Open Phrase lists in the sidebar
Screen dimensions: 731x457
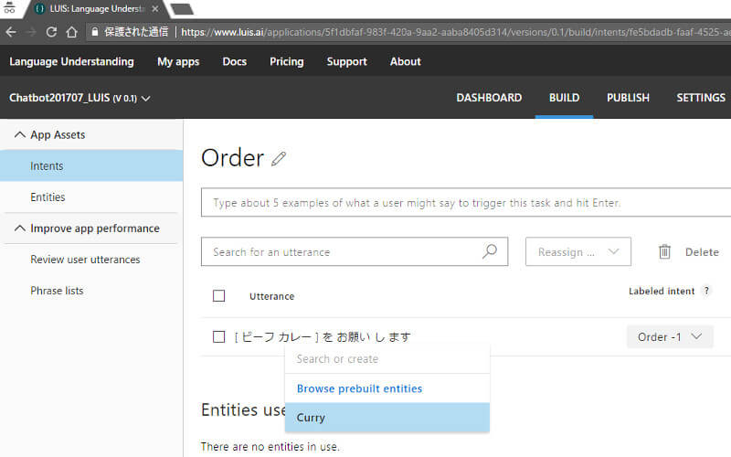(x=57, y=291)
